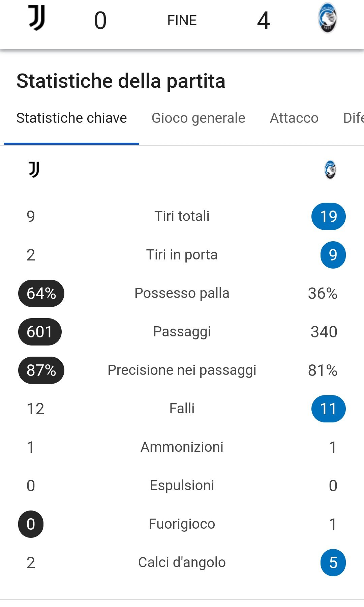Tap the blue 9 shots on target badge
The image size is (364, 607).
click(333, 255)
